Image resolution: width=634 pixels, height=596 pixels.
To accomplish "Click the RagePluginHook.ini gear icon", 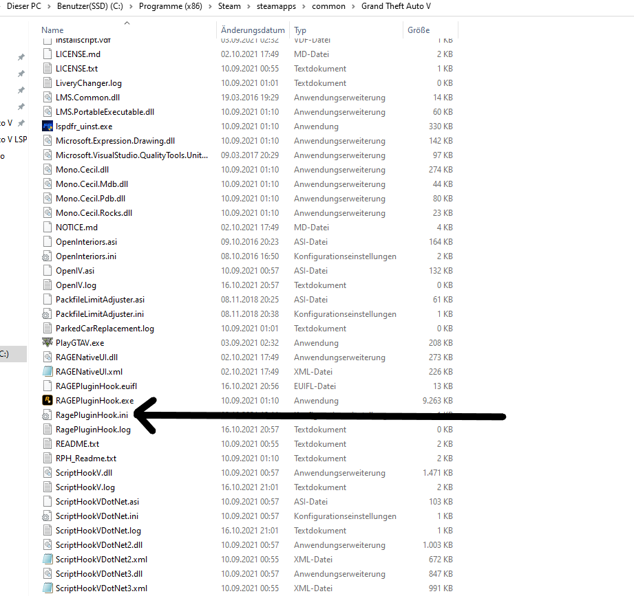I will [47, 415].
